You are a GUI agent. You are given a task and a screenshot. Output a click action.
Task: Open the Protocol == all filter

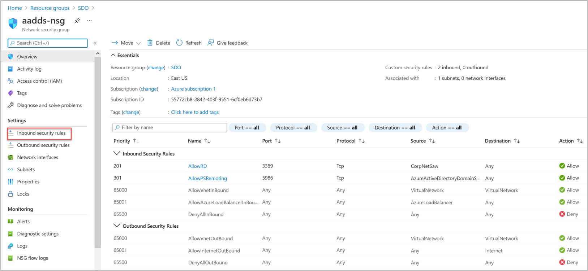pyautogui.click(x=293, y=128)
